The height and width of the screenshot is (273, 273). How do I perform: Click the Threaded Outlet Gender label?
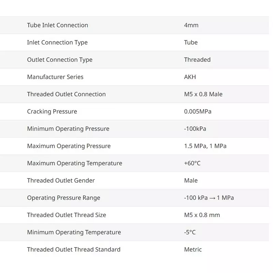tap(61, 181)
